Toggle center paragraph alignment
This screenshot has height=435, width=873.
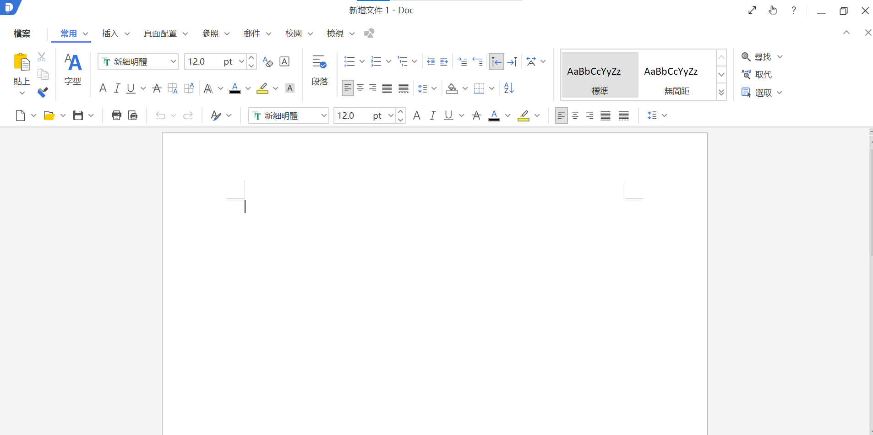[361, 88]
